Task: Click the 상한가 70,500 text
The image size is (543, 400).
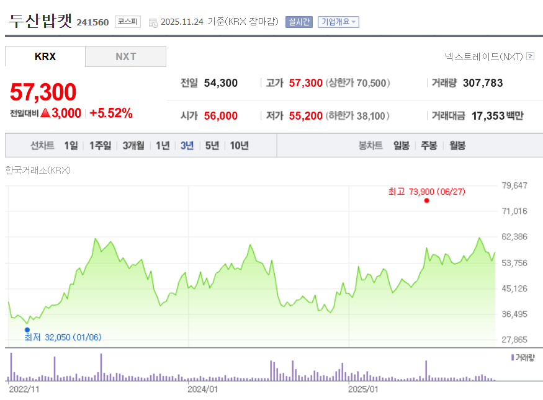Action: pos(357,83)
